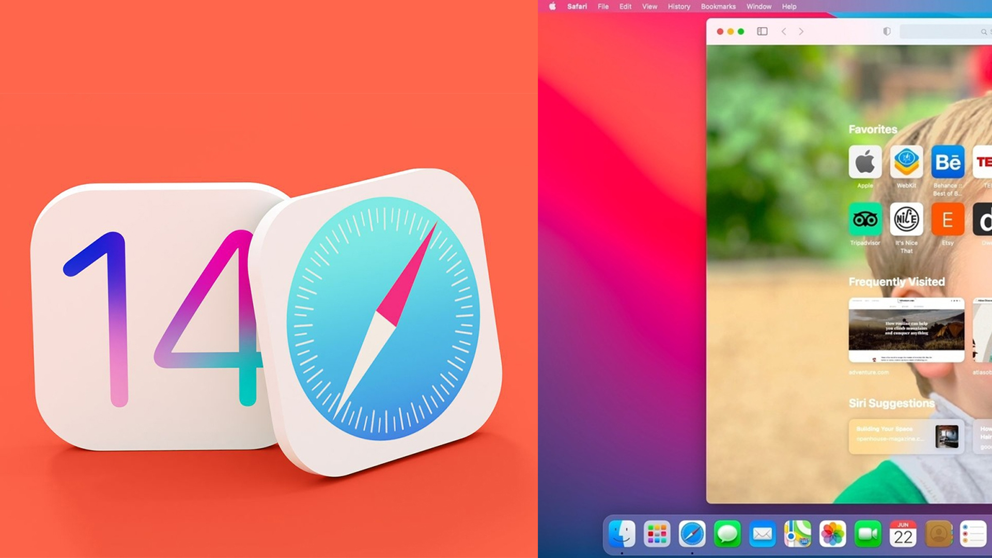The height and width of the screenshot is (558, 992).
Task: Open the Bookmarks menu
Action: point(718,7)
